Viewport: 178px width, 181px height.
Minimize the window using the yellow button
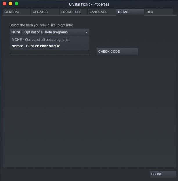10,3
